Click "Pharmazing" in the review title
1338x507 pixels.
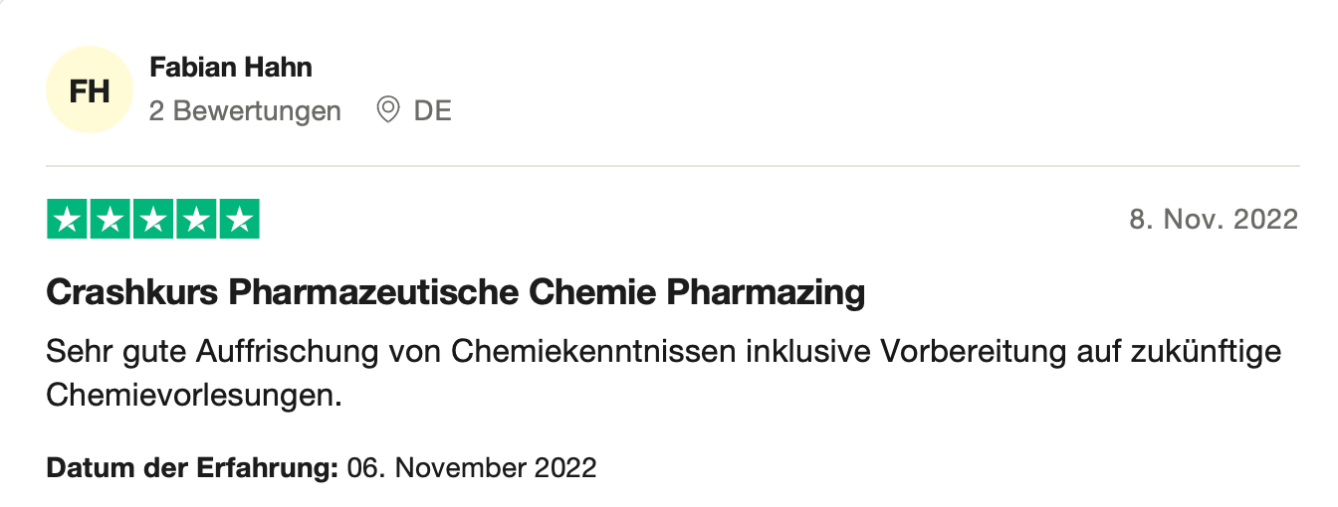765,293
